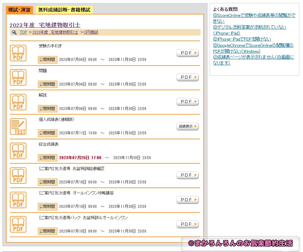Open FAQ 成績表ページが表示されません
The height and width of the screenshot is (252, 303).
click(253, 60)
